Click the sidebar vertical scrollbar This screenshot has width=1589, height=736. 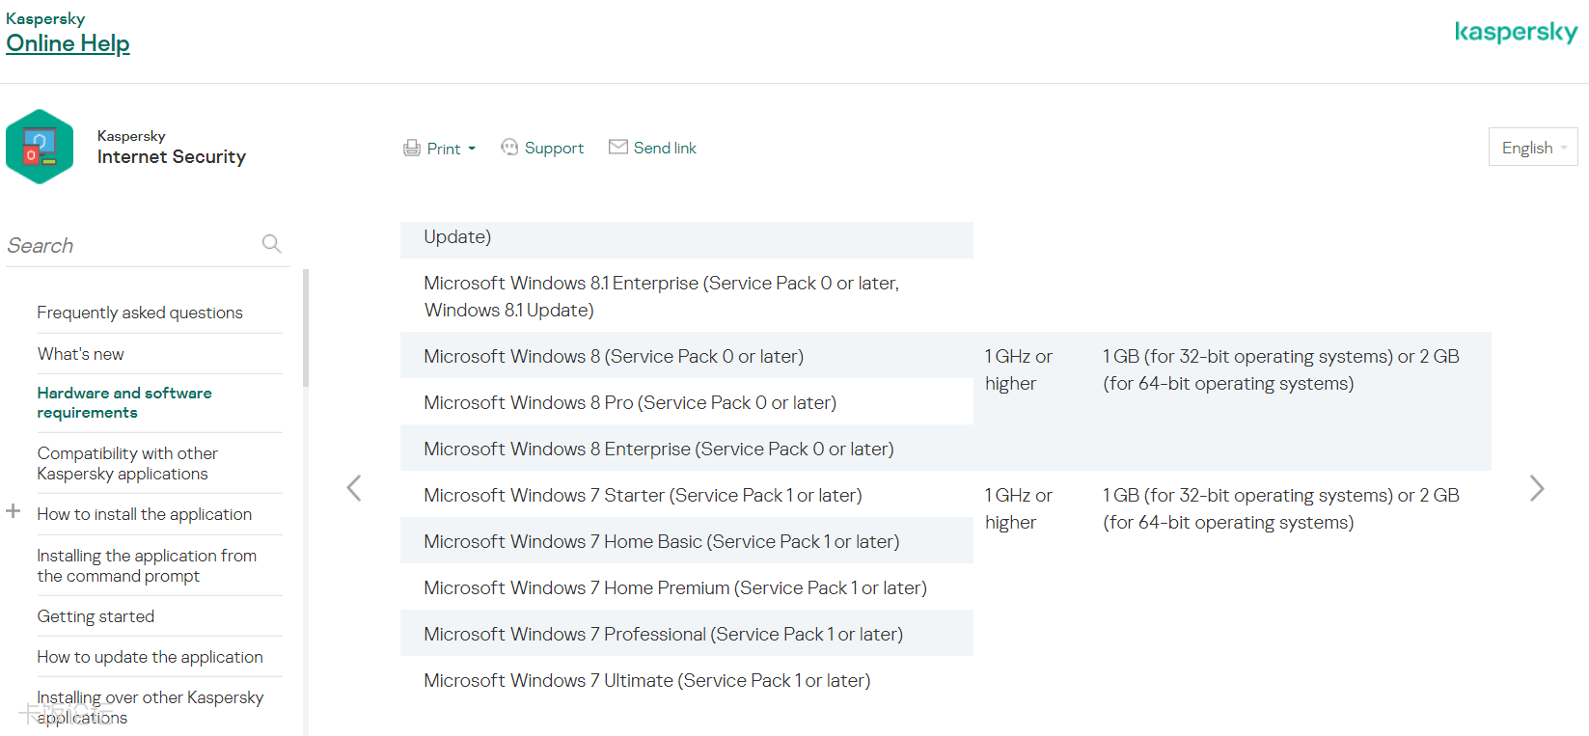[x=306, y=328]
